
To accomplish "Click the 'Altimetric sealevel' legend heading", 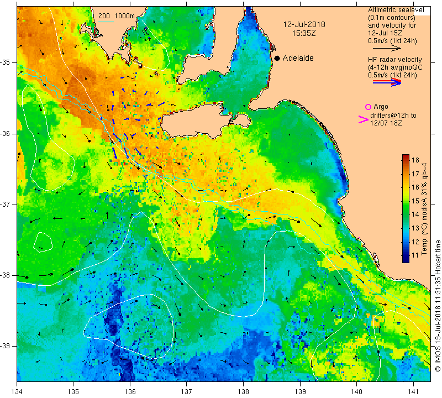I will [396, 10].
